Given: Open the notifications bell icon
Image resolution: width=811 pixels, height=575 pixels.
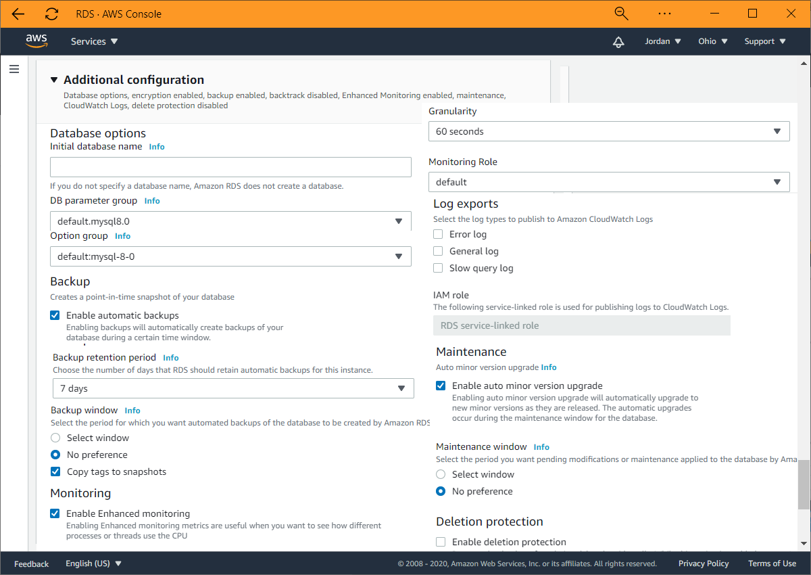Looking at the screenshot, I should click(618, 42).
